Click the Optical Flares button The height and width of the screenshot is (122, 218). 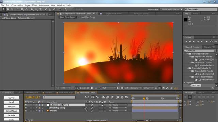(x=11, y=111)
